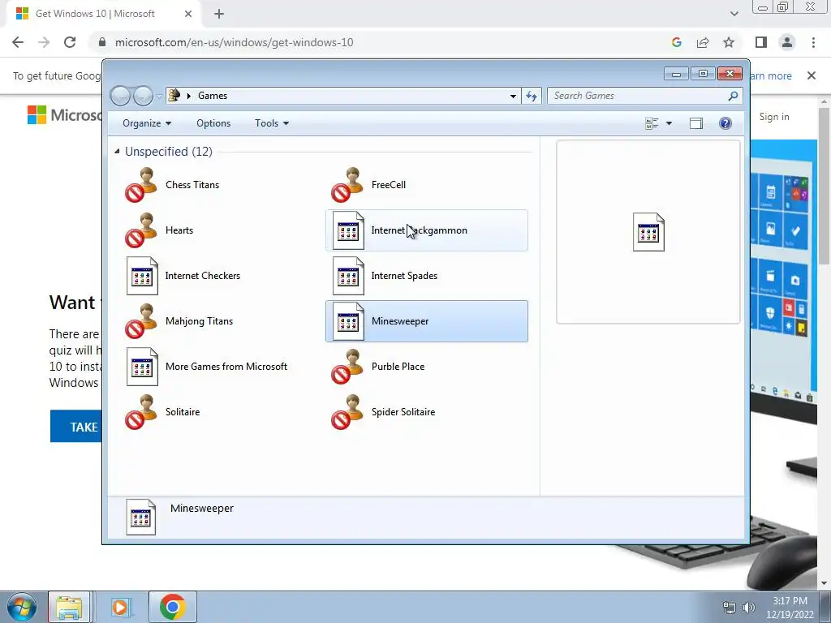Click the learn more link in notification bar
Screen dimensions: 831x623
(x=771, y=75)
